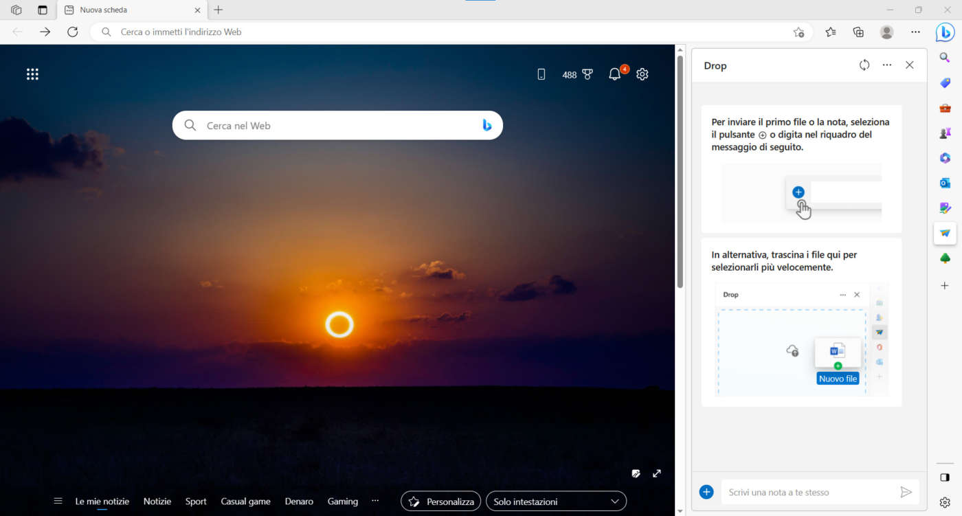Open the Solo intestazioni dropdown

coord(555,501)
